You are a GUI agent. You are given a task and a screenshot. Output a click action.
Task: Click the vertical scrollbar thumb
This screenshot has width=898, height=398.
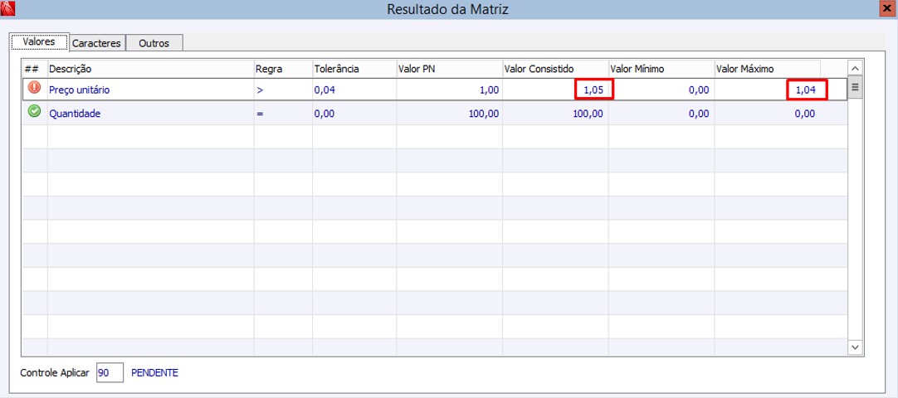[x=855, y=88]
